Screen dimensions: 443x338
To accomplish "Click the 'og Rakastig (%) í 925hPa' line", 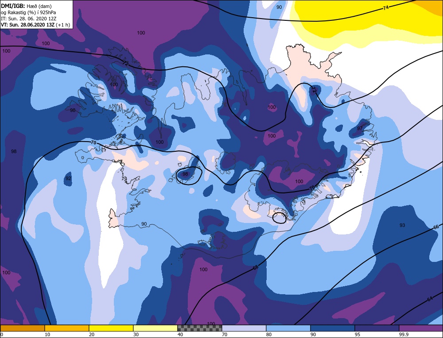I will [x=28, y=12].
